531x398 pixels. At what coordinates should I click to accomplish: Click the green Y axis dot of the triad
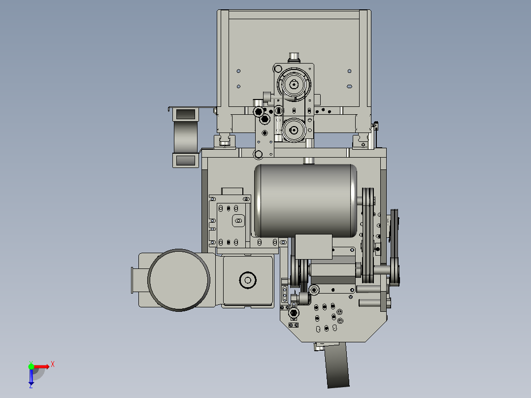point(31,366)
